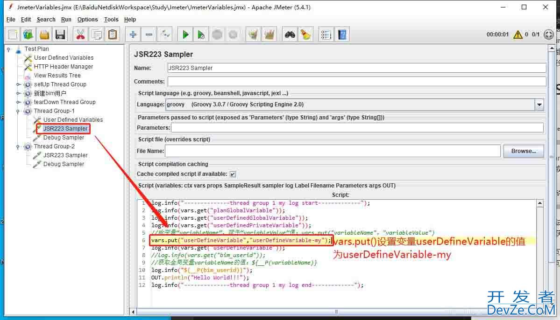Select setUp Thread Group in the tree

(x=60, y=84)
